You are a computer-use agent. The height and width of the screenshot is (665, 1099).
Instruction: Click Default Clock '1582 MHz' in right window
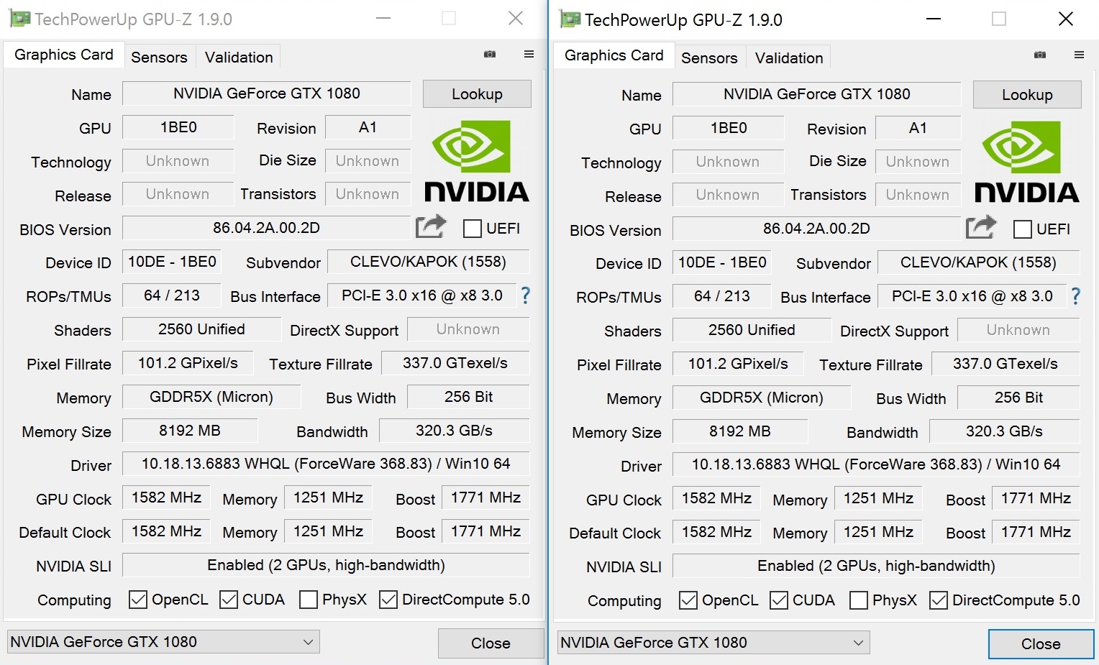tap(716, 532)
